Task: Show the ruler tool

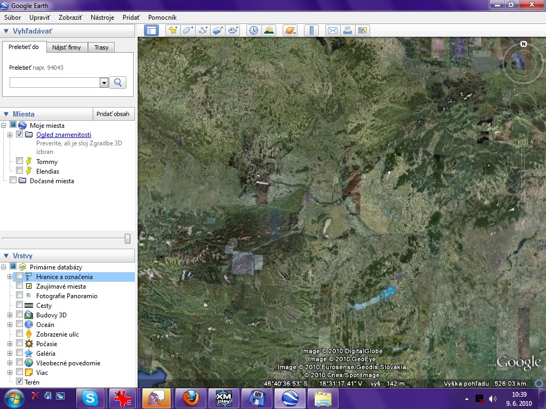Action: pyautogui.click(x=311, y=30)
